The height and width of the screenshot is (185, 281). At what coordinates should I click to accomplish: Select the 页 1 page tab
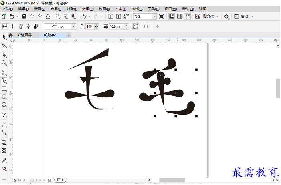coord(60,180)
